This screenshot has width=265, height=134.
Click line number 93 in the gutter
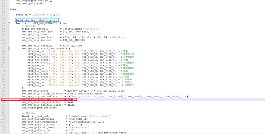3,99
